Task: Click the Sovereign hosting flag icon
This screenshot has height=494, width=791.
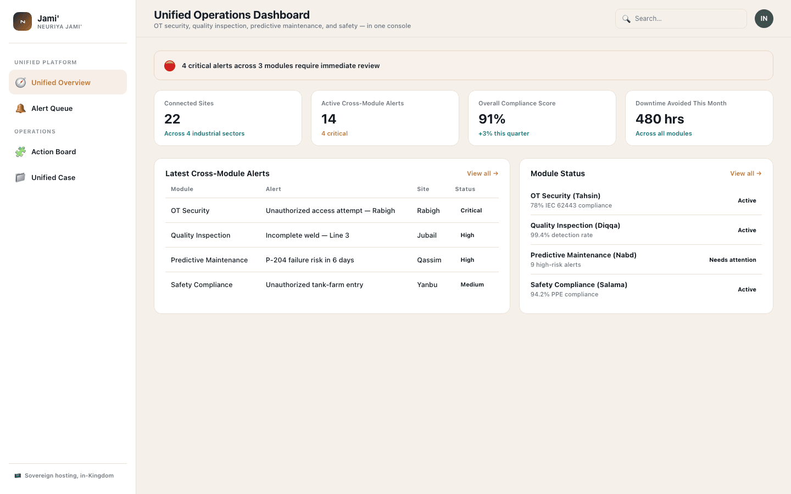Action: click(x=18, y=476)
